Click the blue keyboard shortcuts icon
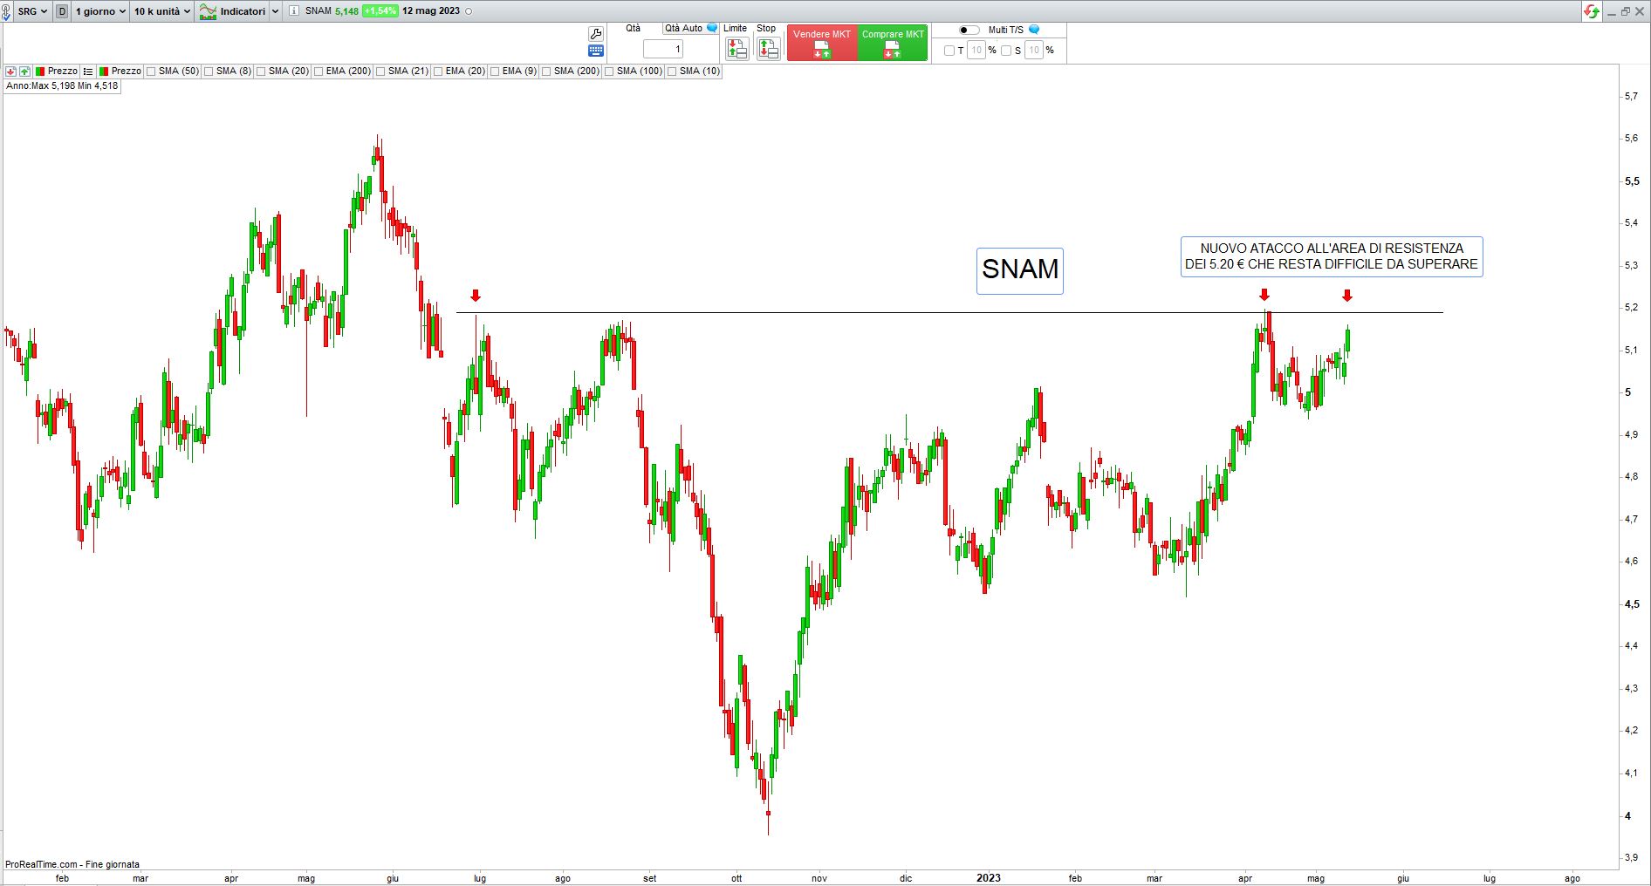The image size is (1651, 886). [596, 51]
